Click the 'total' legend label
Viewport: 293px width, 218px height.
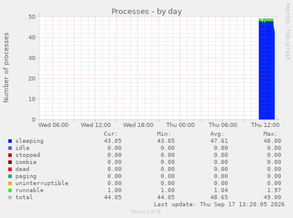pos(24,197)
